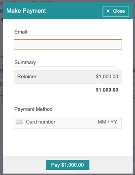Close the Make Payment dialog

coord(116,11)
